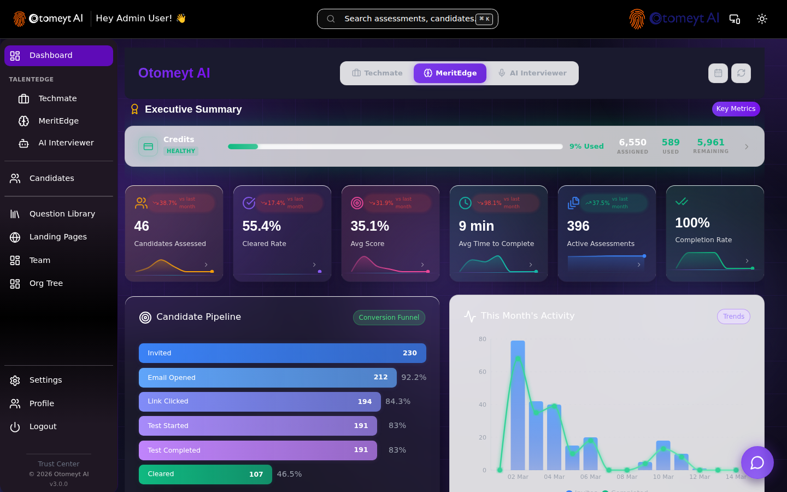Expand the Cleared Rate card chevron
Image resolution: width=787 pixels, height=492 pixels.
314,265
